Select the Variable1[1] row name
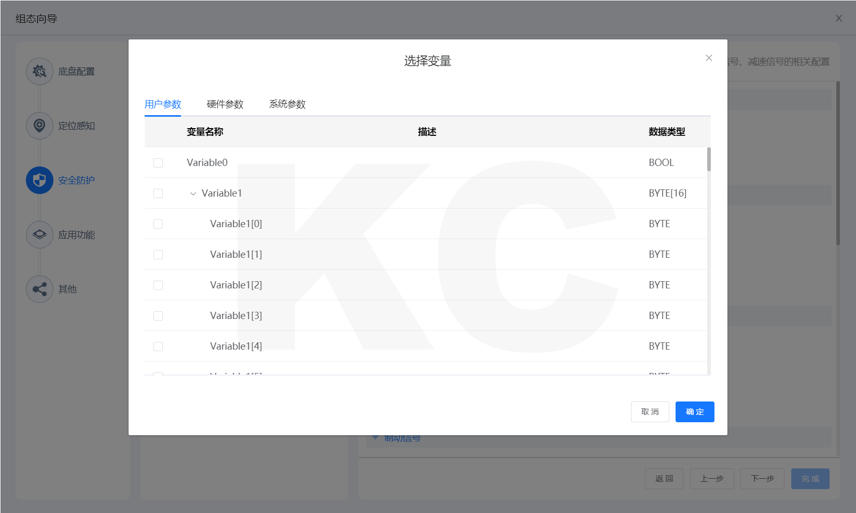This screenshot has width=856, height=513. [236, 254]
